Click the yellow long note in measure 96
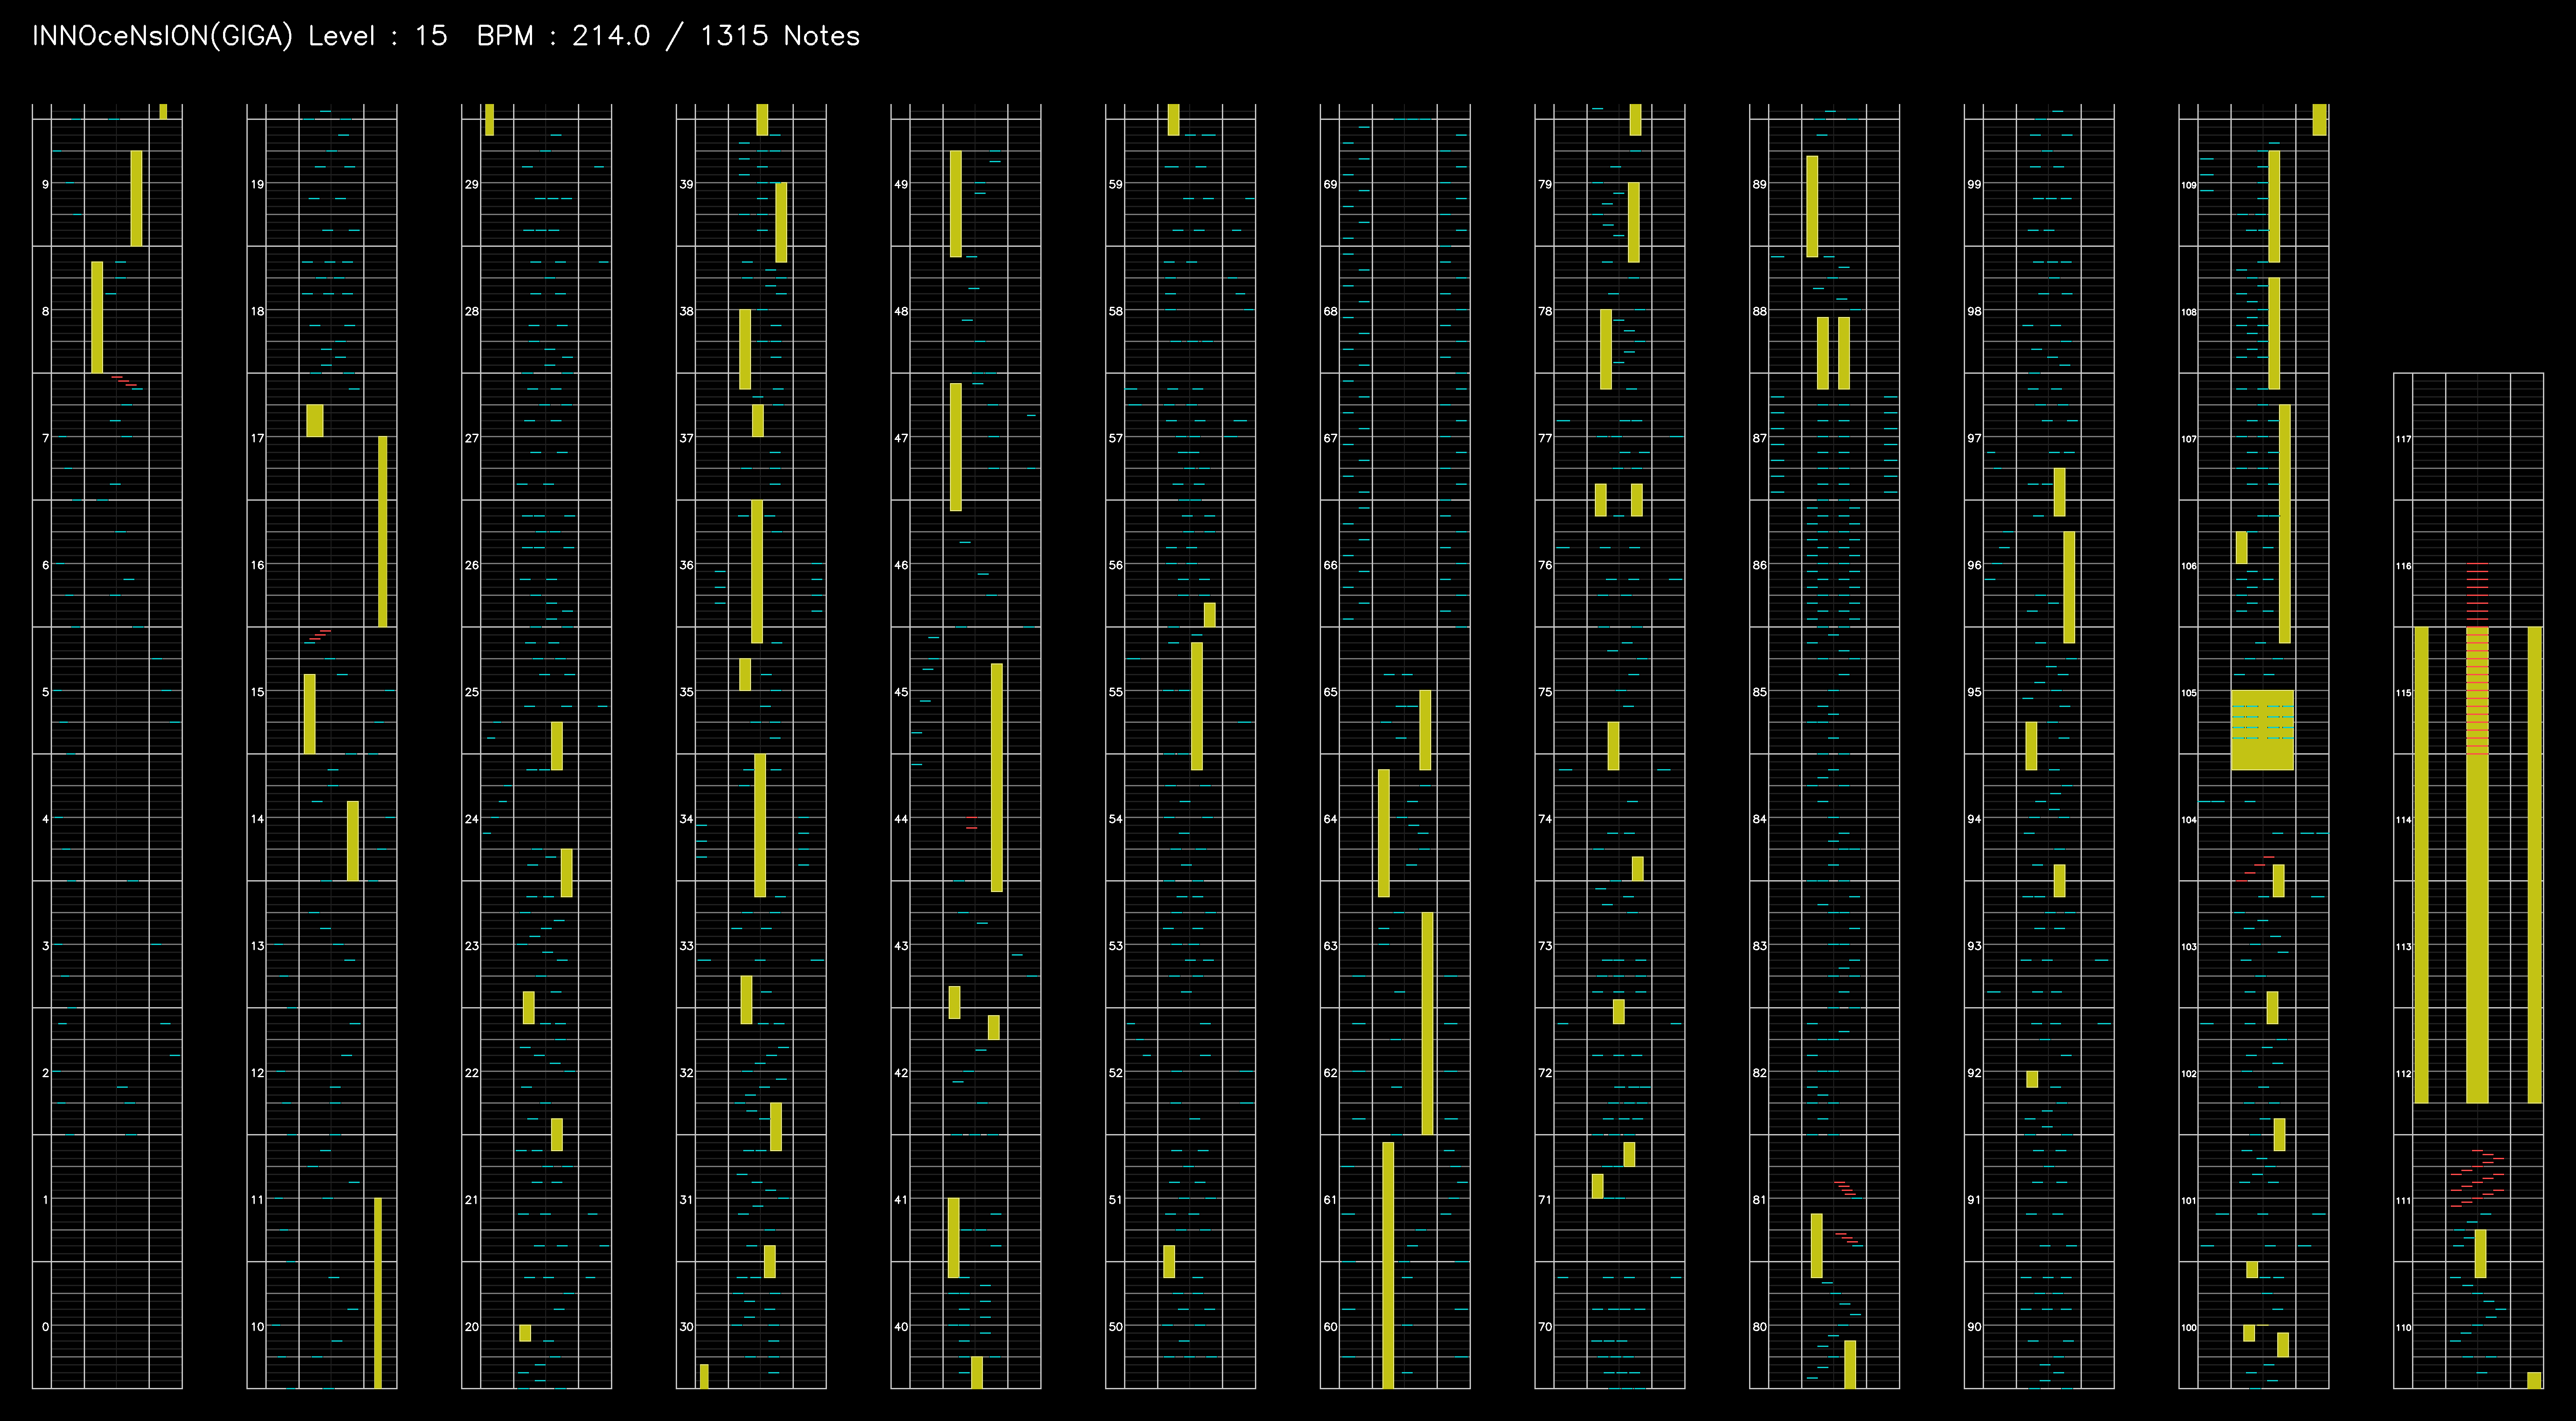Viewport: 2576px width, 1421px height. (x=2069, y=587)
